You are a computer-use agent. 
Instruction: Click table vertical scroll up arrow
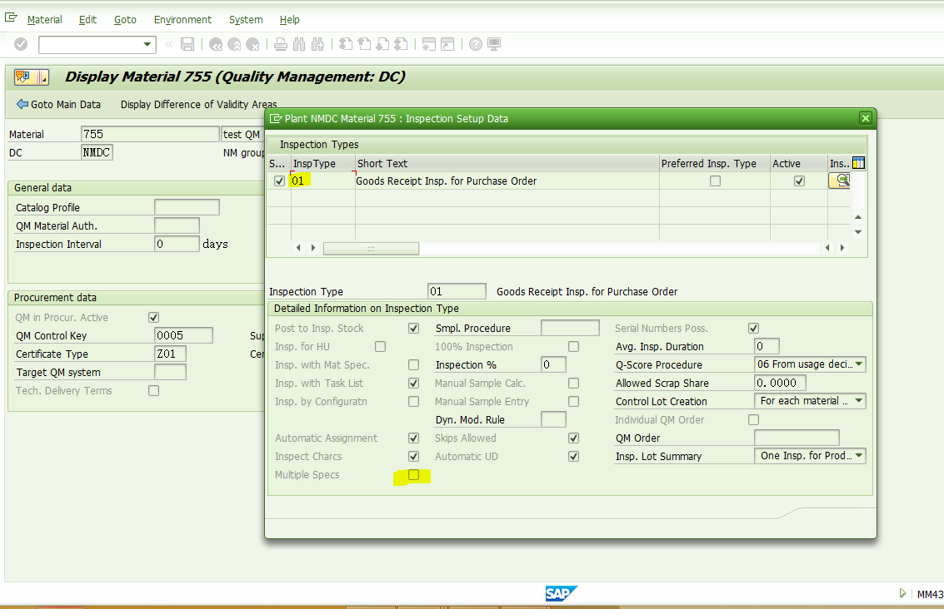click(858, 217)
